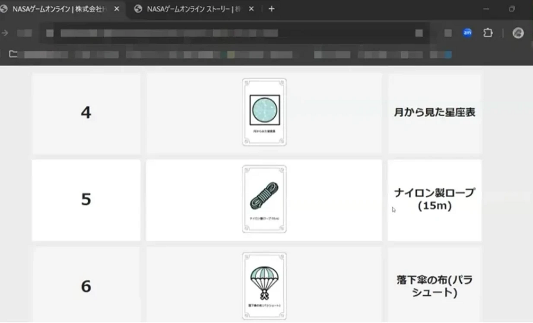Open the user profile avatar
The width and height of the screenshot is (533, 323).
pyautogui.click(x=518, y=33)
